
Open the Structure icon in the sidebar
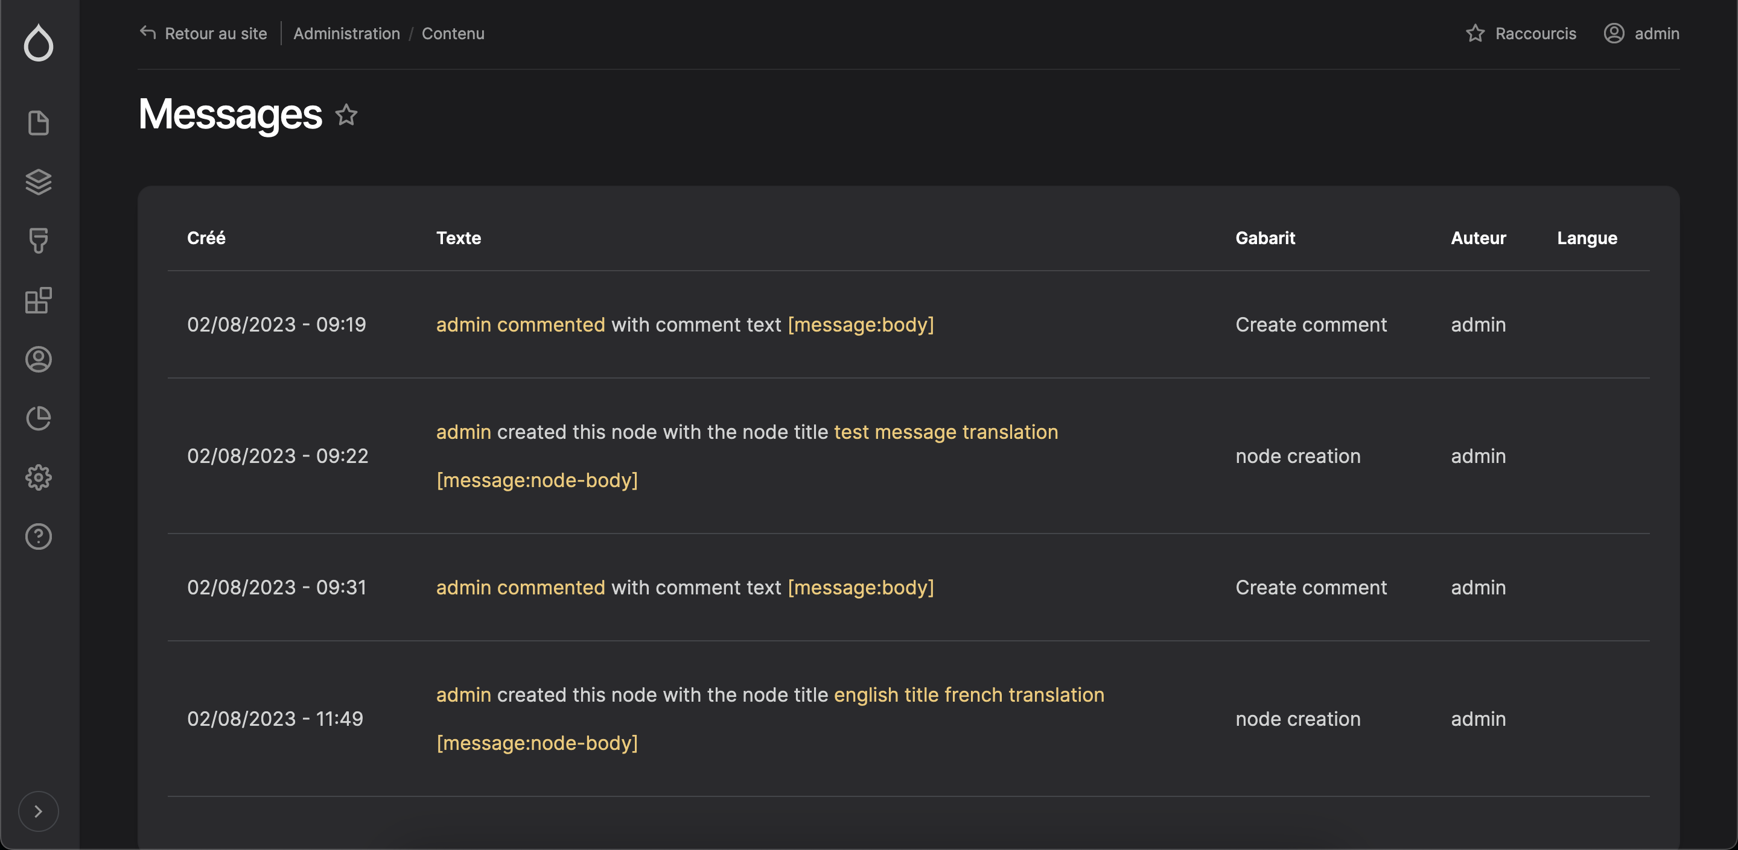pyautogui.click(x=39, y=181)
